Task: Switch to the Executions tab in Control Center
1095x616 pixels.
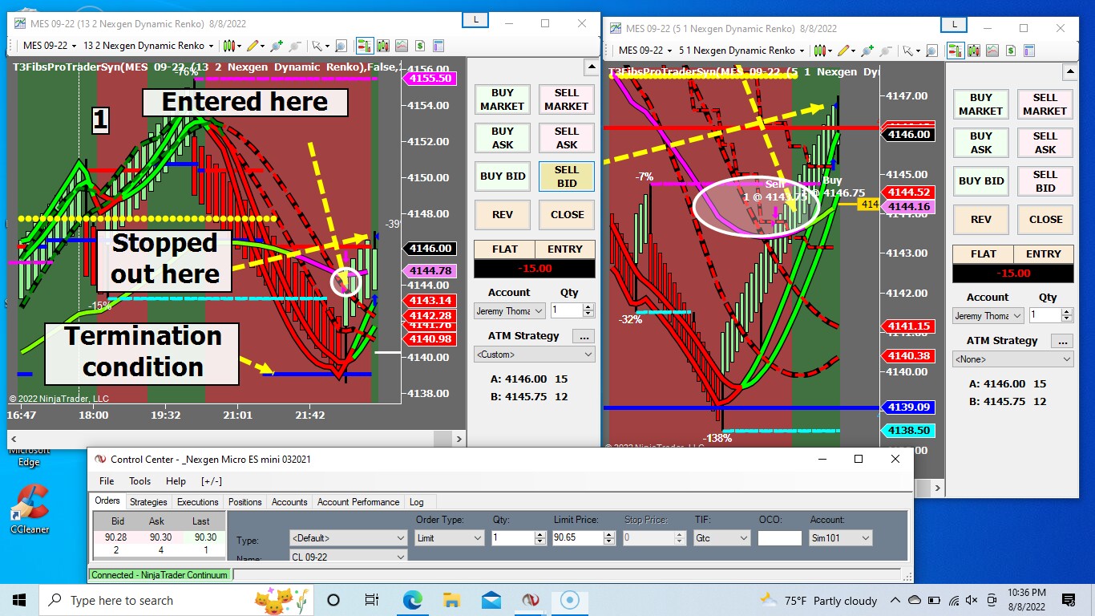Action: tap(197, 501)
